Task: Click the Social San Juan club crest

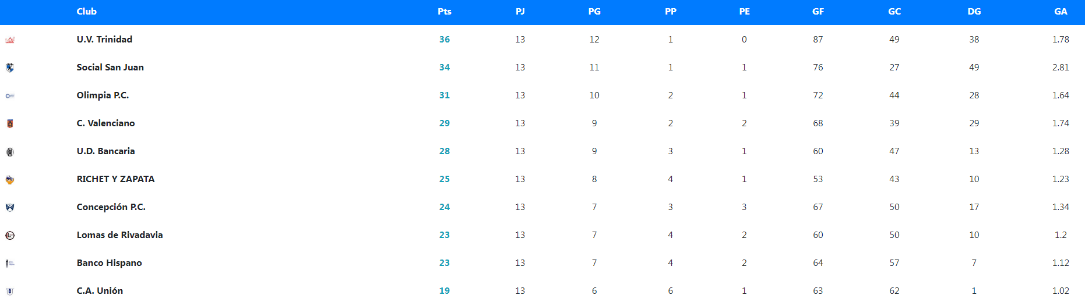Action: click(10, 67)
